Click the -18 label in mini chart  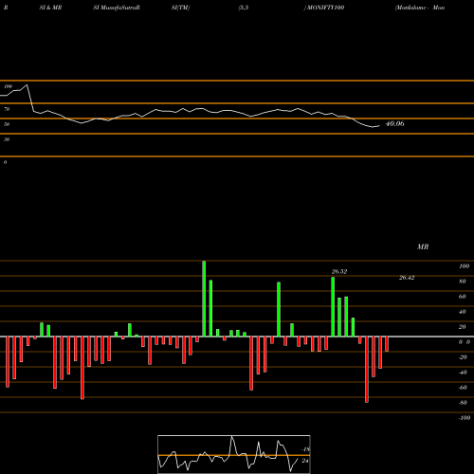click(305, 449)
